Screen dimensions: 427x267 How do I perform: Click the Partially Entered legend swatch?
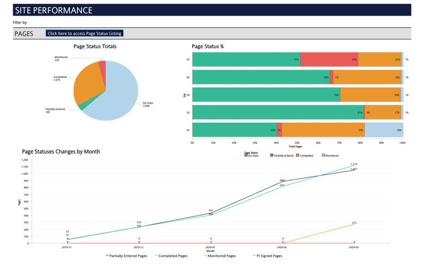pyautogui.click(x=272, y=155)
